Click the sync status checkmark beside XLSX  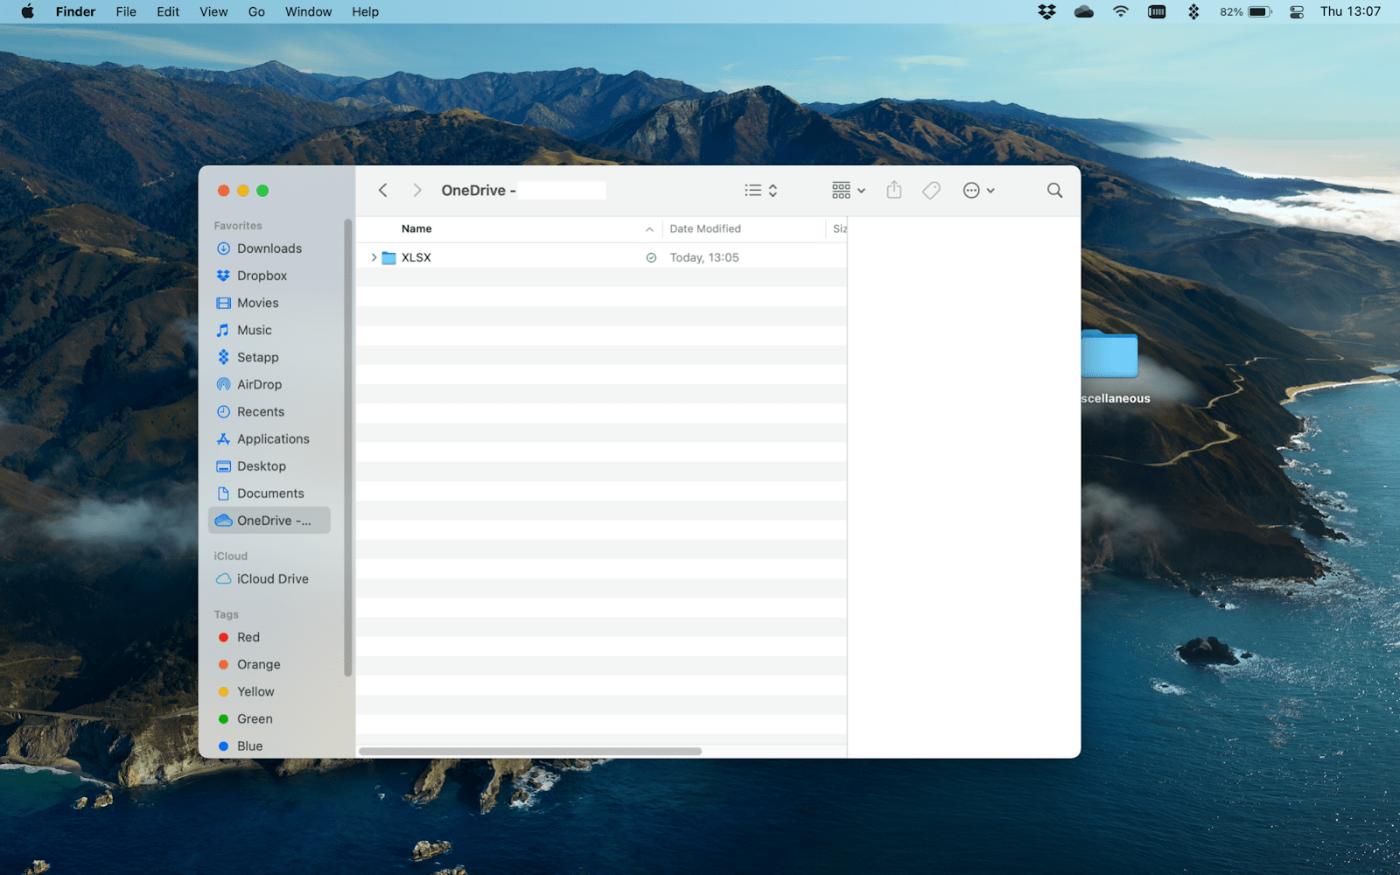(652, 256)
